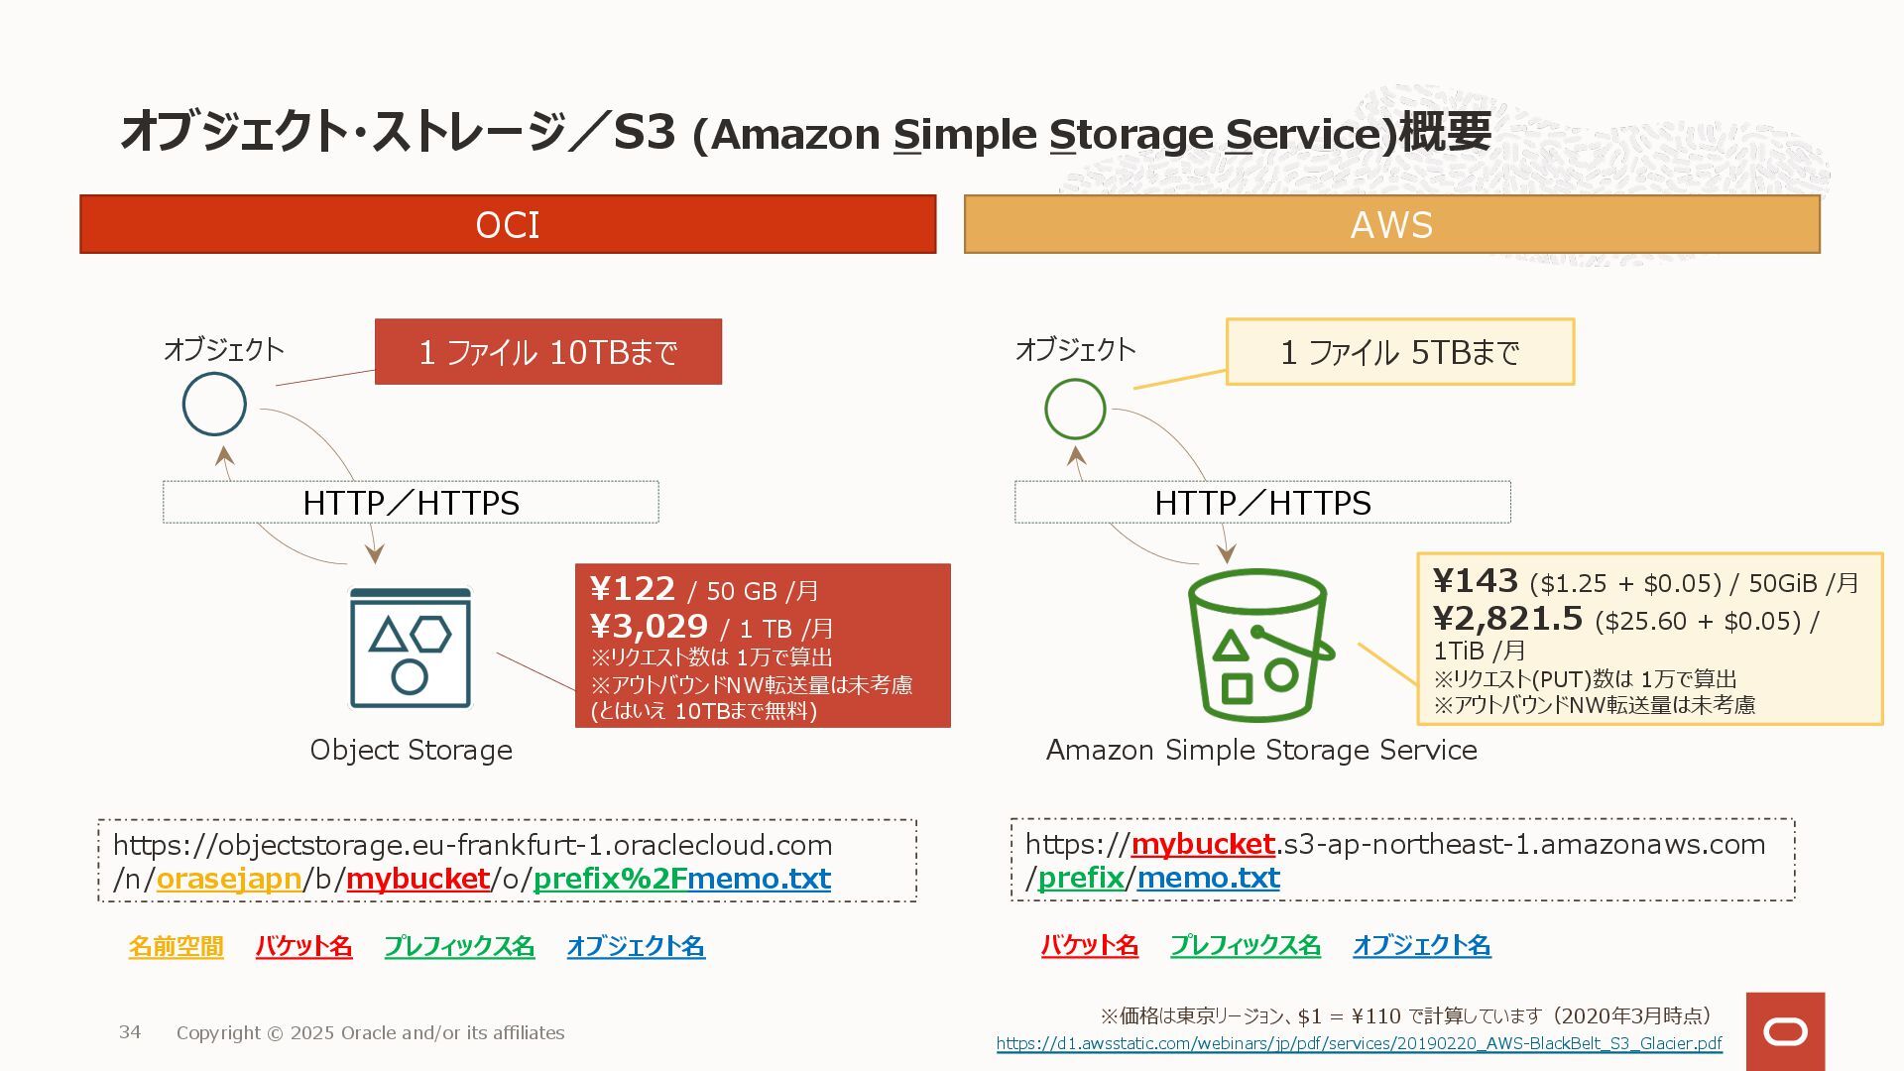Click the 名前空間 legend label

tap(176, 946)
